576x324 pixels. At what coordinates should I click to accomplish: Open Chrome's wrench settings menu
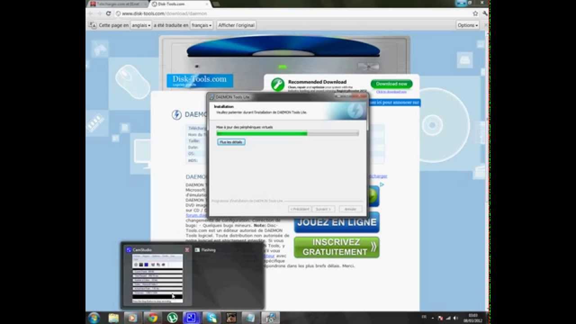485,13
